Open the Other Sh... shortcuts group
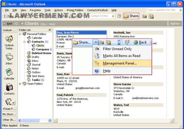This screenshot has width=184, height=129. (9, 120)
